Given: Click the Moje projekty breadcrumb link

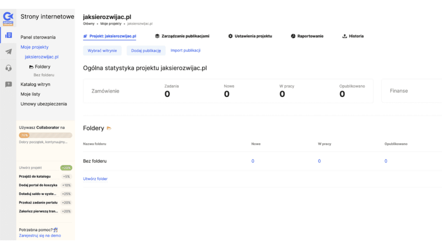Looking at the screenshot, I should tap(111, 24).
